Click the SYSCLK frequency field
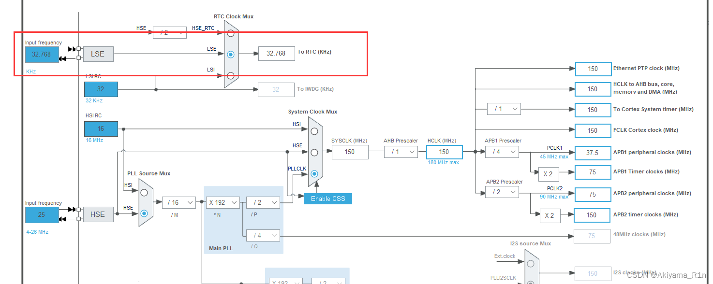The image size is (713, 284). coord(350,152)
